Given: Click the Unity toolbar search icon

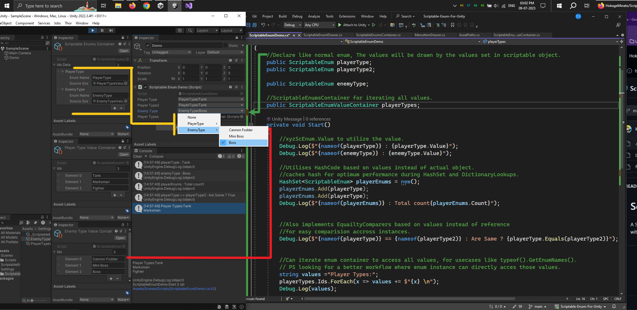Looking at the screenshot, I should [190, 30].
